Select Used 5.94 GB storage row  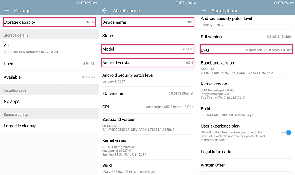pyautogui.click(x=49, y=64)
